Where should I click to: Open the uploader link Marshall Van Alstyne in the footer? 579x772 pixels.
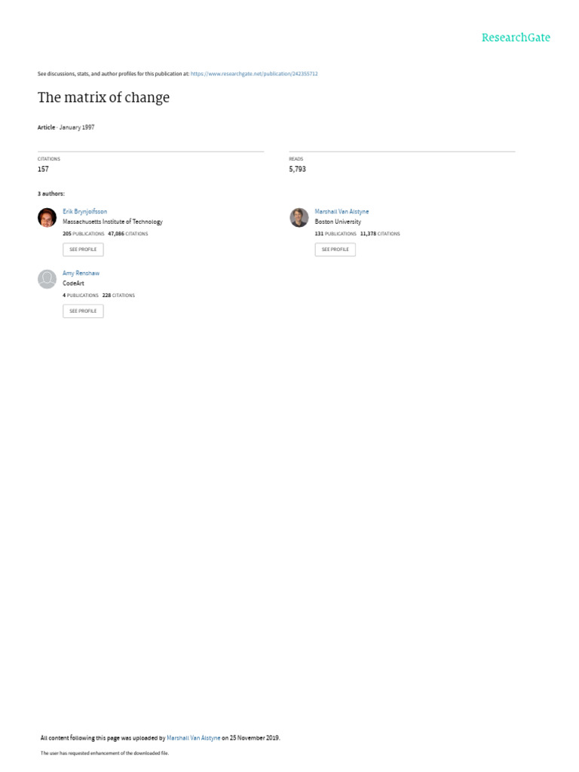click(x=194, y=737)
